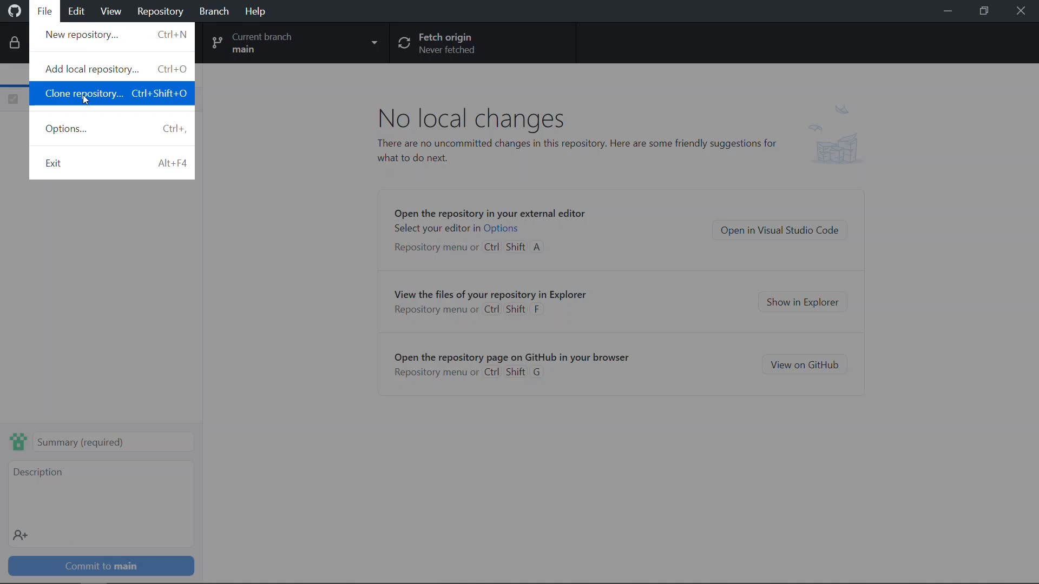The width and height of the screenshot is (1039, 584).
Task: Focus the Description text area
Action: point(101,495)
